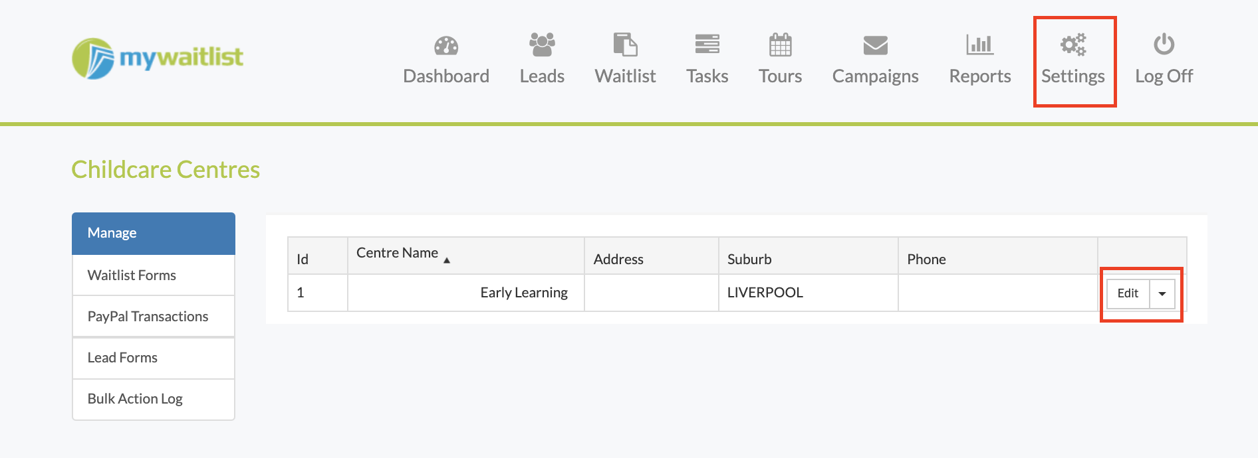Viewport: 1258px width, 458px height.
Task: Click the Tours calendar icon
Action: coord(780,44)
